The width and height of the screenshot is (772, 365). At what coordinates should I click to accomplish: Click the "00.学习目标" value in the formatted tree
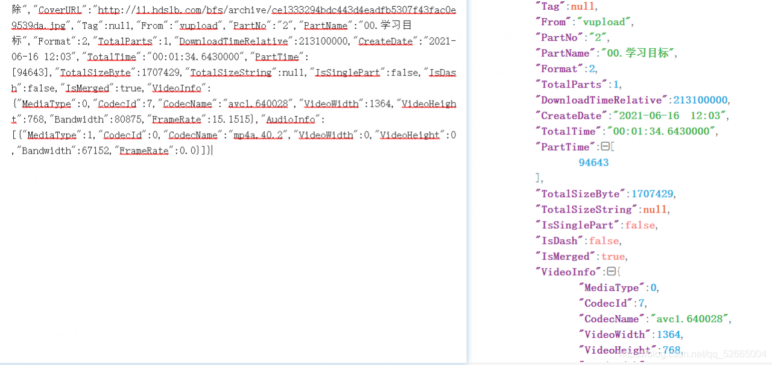[638, 53]
